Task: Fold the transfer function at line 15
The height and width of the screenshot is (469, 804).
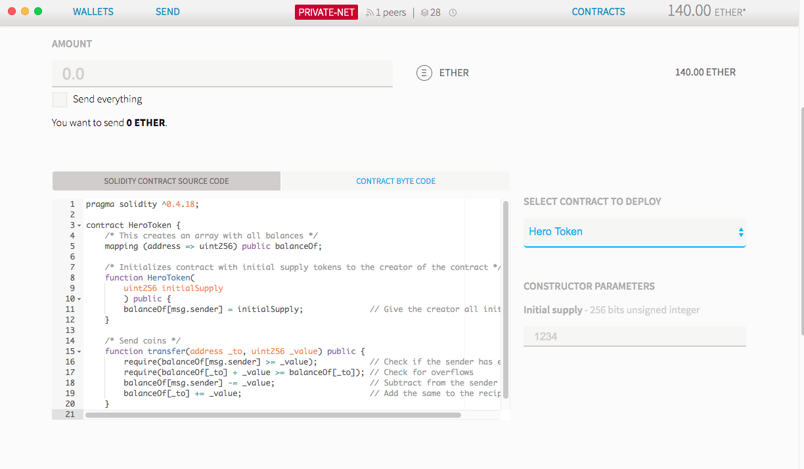Action: coord(79,351)
